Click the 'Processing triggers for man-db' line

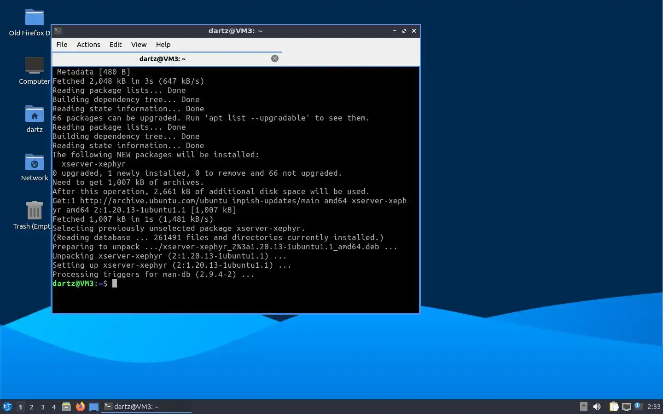click(x=153, y=274)
